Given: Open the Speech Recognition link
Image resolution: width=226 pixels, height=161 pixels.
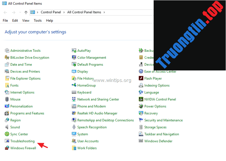Looking at the screenshot, I should 92,127.
